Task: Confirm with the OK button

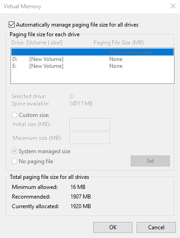Action: (113, 227)
